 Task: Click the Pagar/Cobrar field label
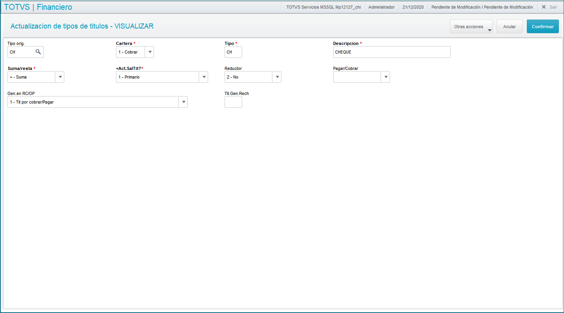[346, 68]
